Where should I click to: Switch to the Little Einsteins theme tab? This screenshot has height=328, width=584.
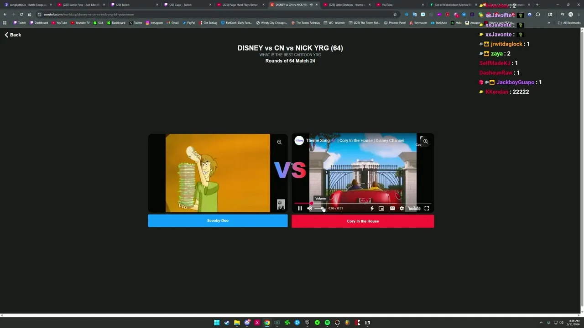coord(347,5)
